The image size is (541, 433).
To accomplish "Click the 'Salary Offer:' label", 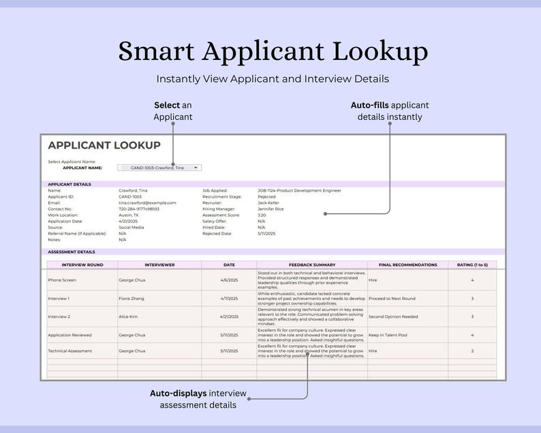I will point(214,222).
